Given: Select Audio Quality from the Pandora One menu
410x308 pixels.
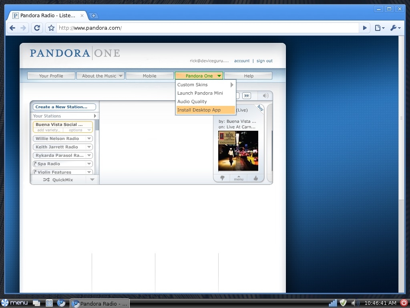Looking at the screenshot, I should tap(192, 101).
